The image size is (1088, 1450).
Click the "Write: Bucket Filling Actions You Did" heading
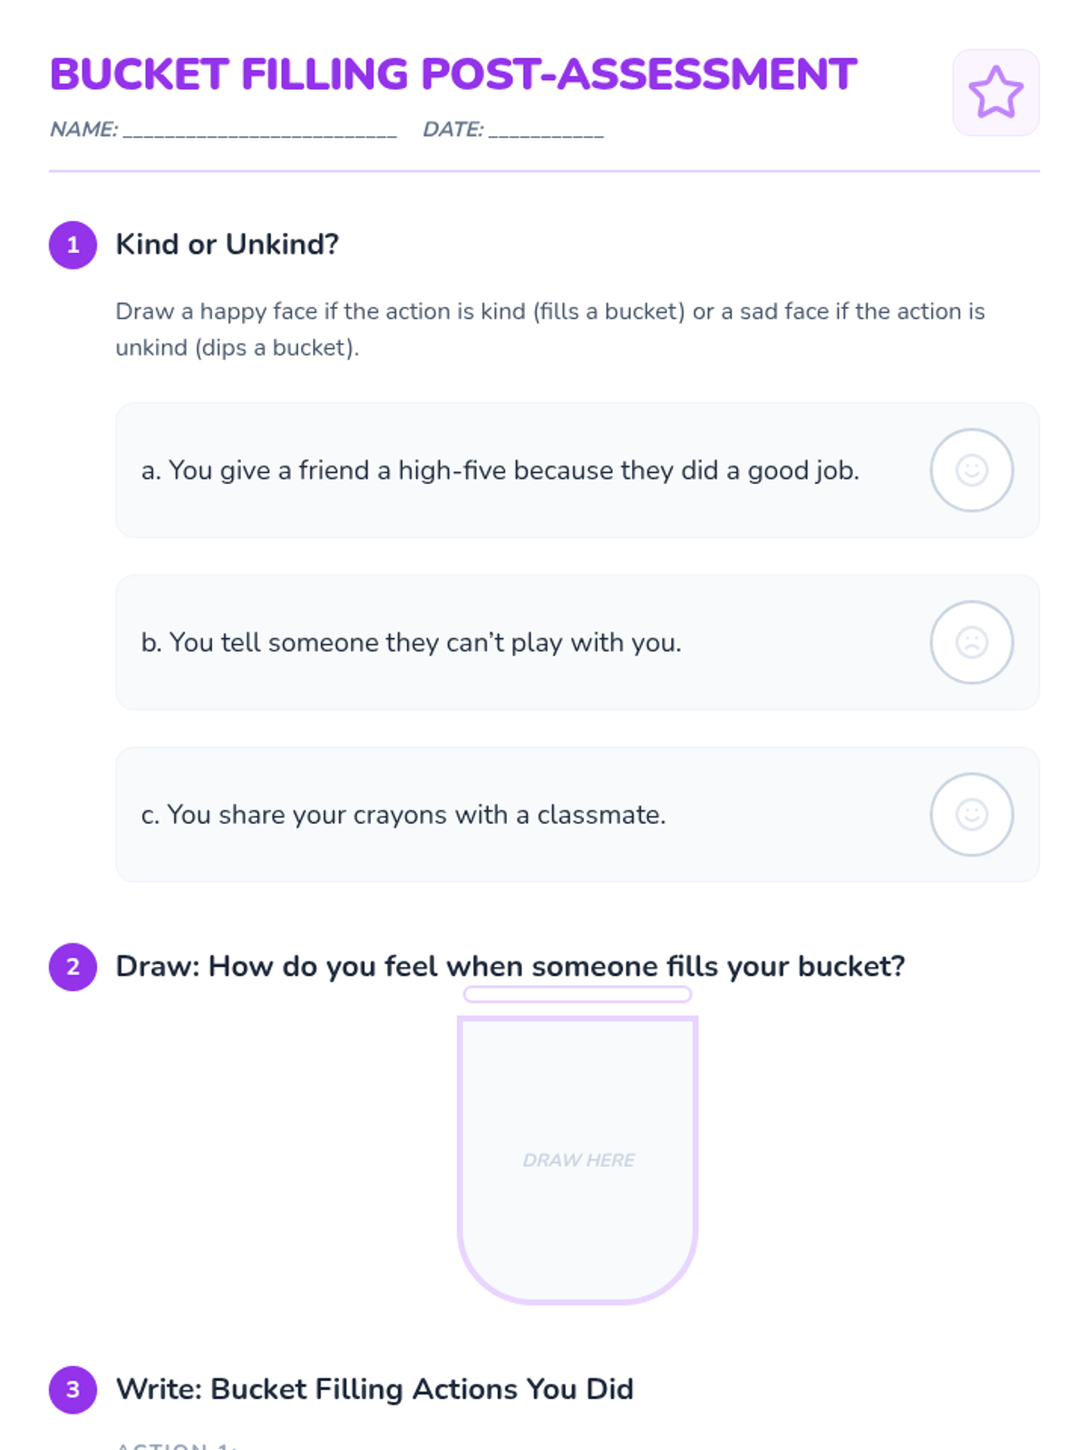(374, 1389)
